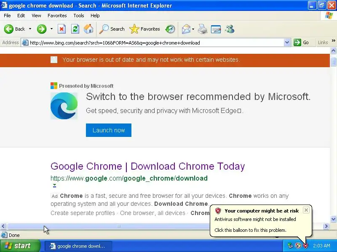Image resolution: width=337 pixels, height=252 pixels.
Task: Click the horizontal scrollbar right arrow
Action: [x=326, y=226]
